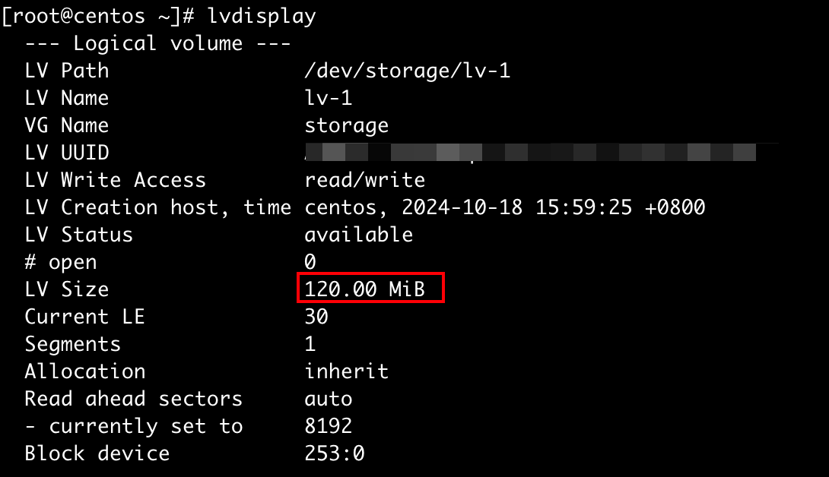
Task: Click the LV Size label
Action: tap(66, 289)
